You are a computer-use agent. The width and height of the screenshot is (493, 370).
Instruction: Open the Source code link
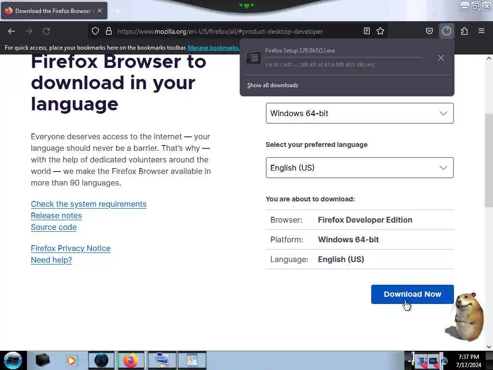click(54, 227)
